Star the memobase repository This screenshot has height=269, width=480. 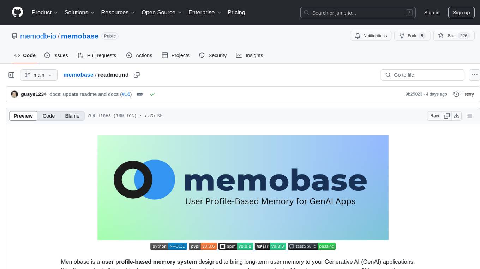click(454, 36)
